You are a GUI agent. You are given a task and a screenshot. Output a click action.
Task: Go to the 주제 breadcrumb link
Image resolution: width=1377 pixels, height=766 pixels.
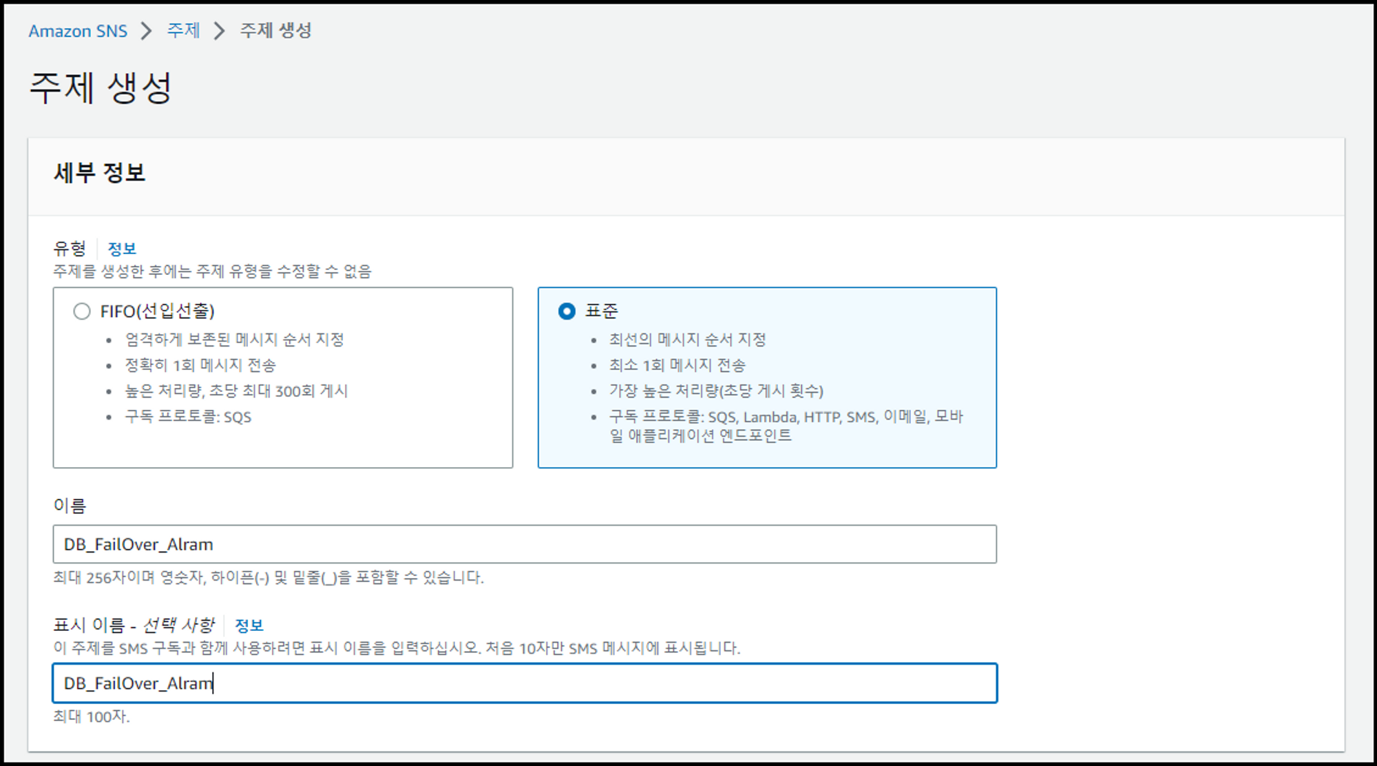coord(183,31)
